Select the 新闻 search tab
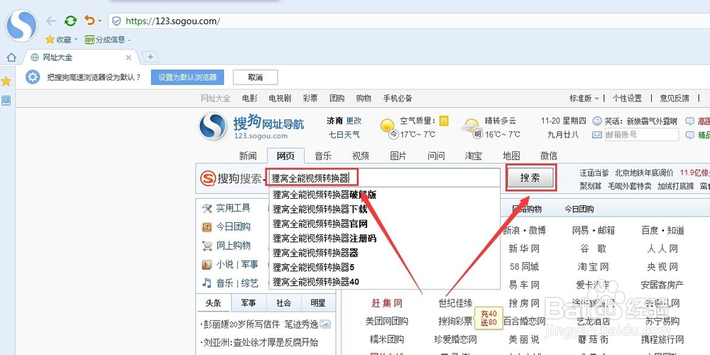This screenshot has height=355, width=710. (248, 155)
